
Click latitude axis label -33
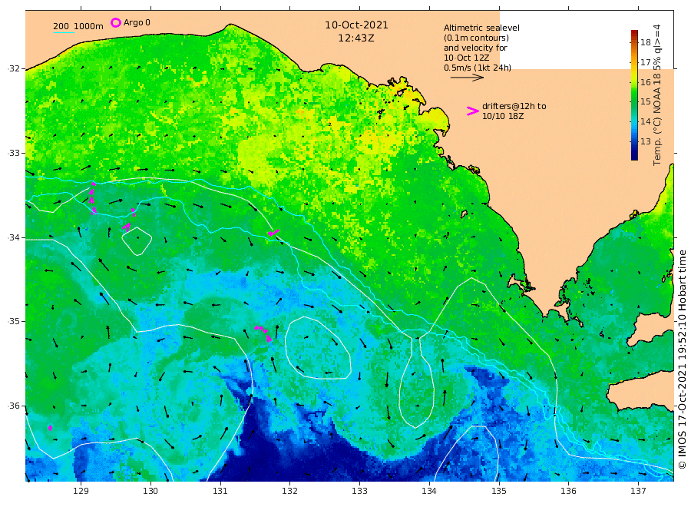pos(14,153)
